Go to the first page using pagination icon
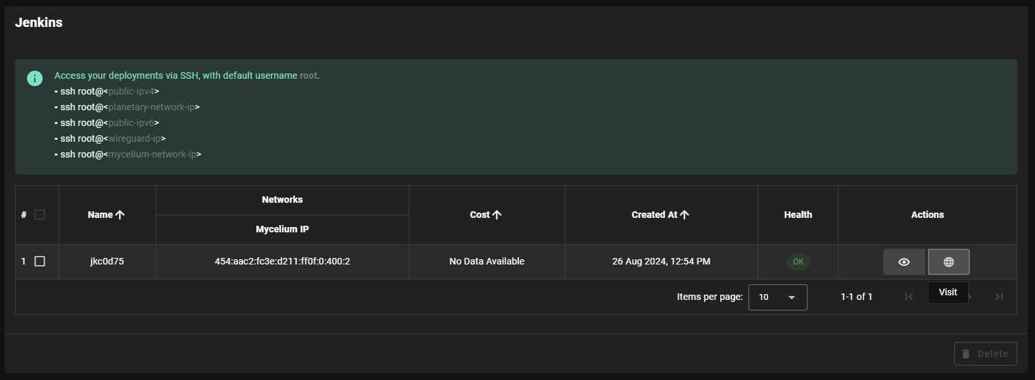1035x380 pixels. (909, 297)
